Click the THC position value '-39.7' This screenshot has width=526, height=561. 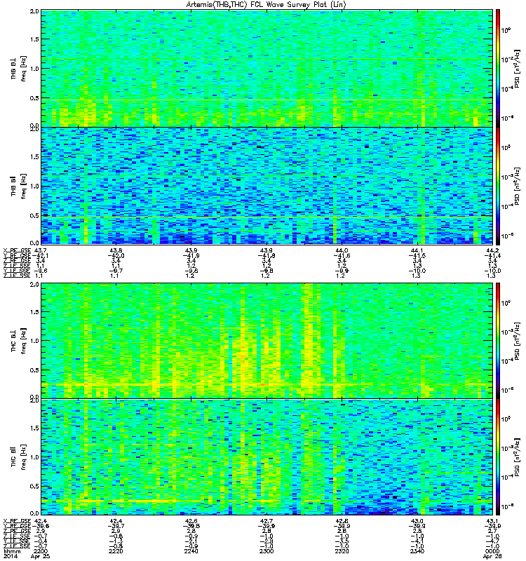116,525
